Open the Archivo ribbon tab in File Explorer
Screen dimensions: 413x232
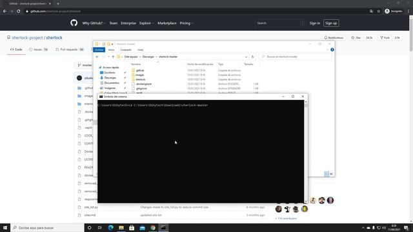99,50
